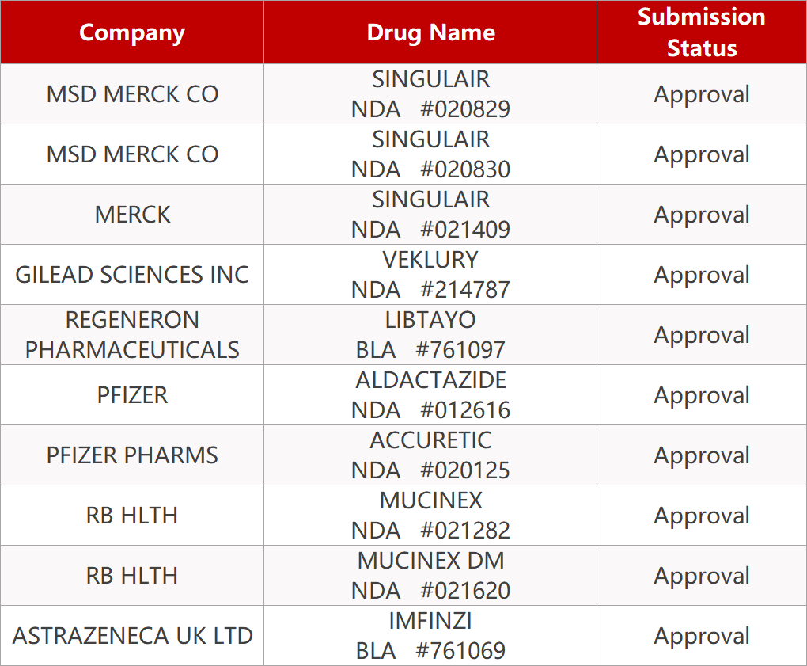Click the LIBTAYO BLA #761097 cell

tap(430, 334)
